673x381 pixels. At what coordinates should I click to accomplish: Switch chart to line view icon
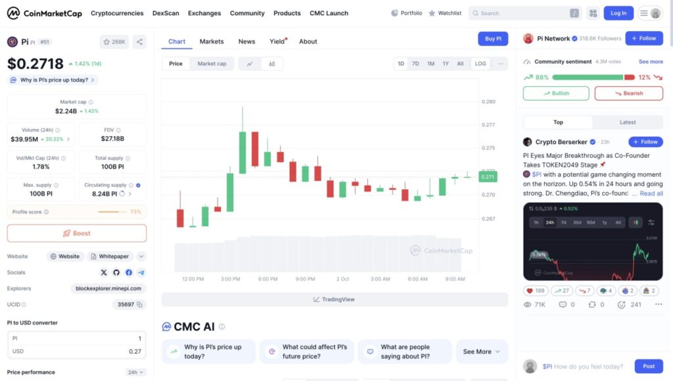[250, 64]
